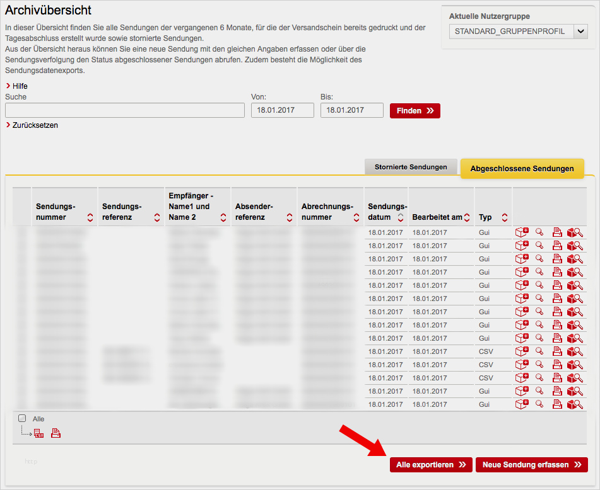This screenshot has height=490, width=600.
Task: Track shipment in first table row
Action: click(575, 232)
